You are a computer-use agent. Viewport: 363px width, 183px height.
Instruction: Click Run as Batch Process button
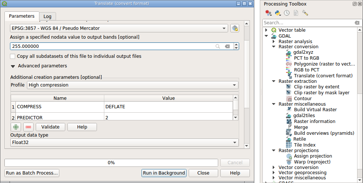[x=32, y=173]
